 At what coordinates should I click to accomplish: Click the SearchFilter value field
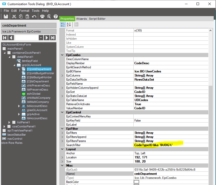coord(171,145)
